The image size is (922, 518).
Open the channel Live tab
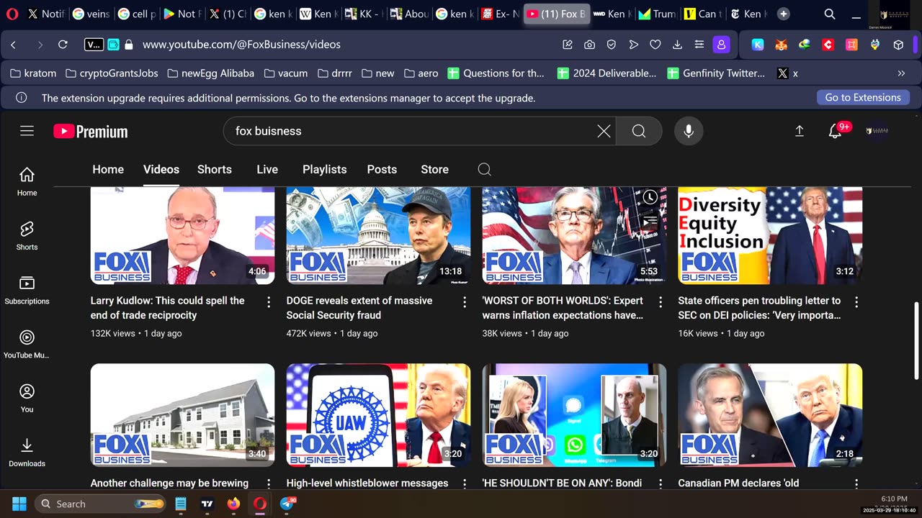tap(267, 169)
